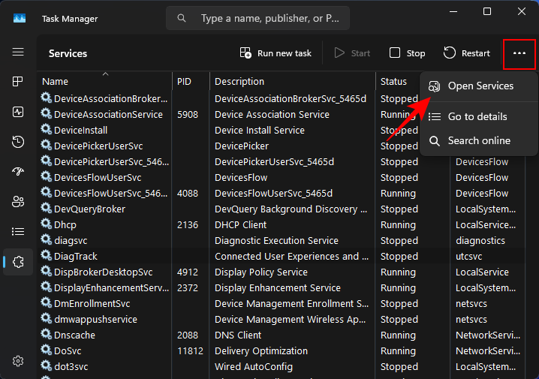This screenshot has width=539, height=379.
Task: Click the diagnostics group cell
Action: point(480,241)
